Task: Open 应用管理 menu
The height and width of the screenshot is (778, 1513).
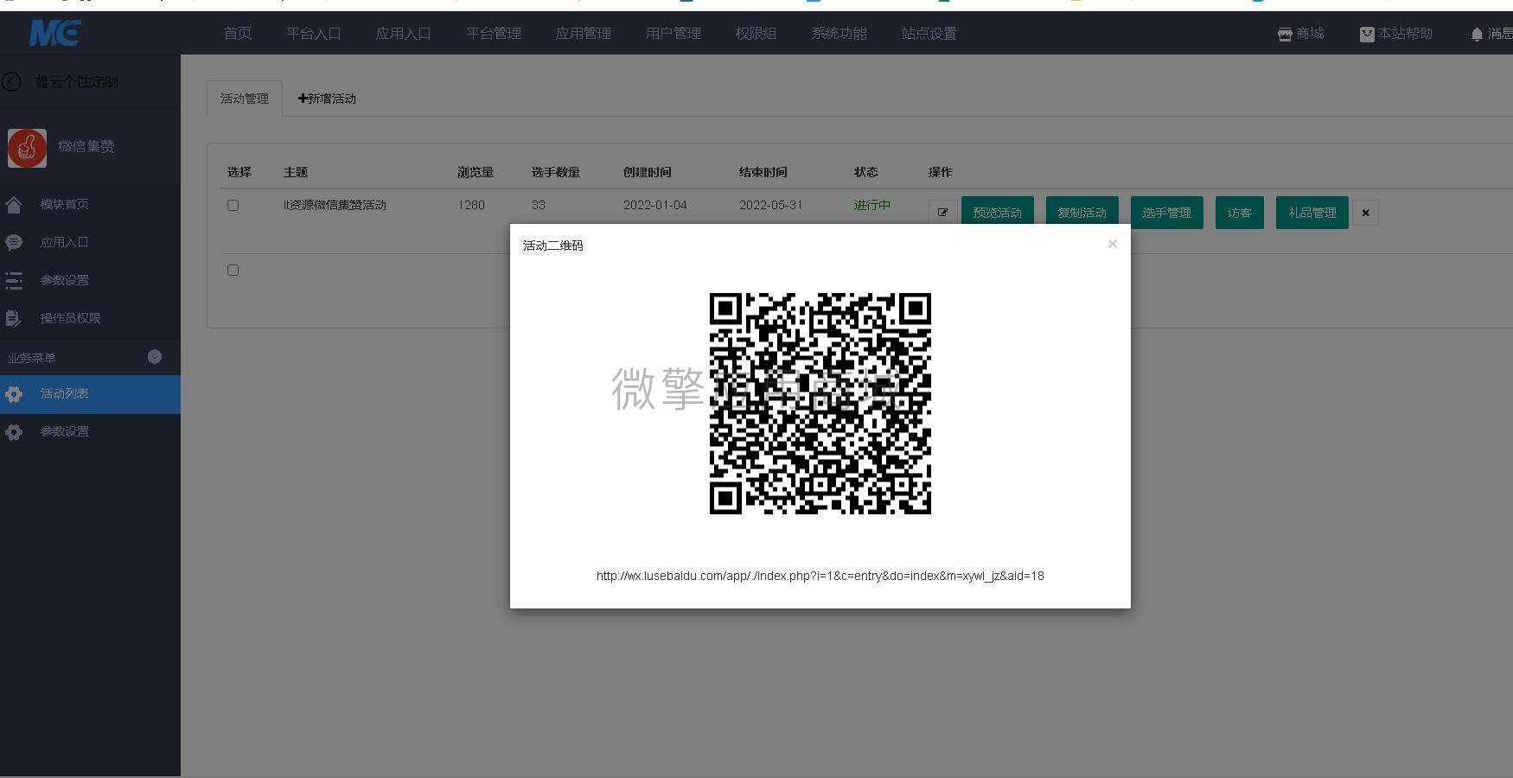Action: [x=584, y=34]
